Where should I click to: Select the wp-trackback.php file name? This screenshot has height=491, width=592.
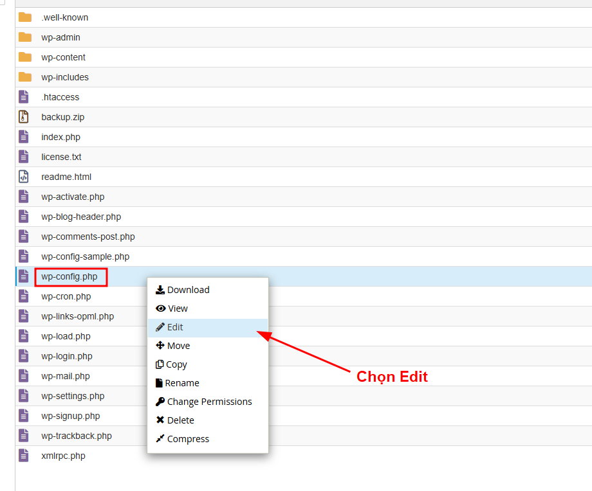point(77,436)
